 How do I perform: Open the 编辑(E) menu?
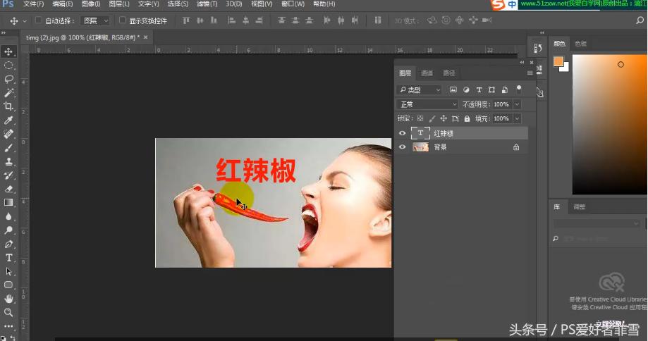[x=63, y=4]
